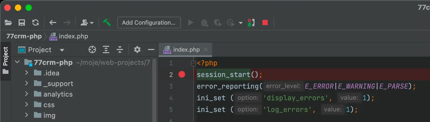This screenshot has width=430, height=122.
Task: Click line number 4 in gutter
Action: 171,98
